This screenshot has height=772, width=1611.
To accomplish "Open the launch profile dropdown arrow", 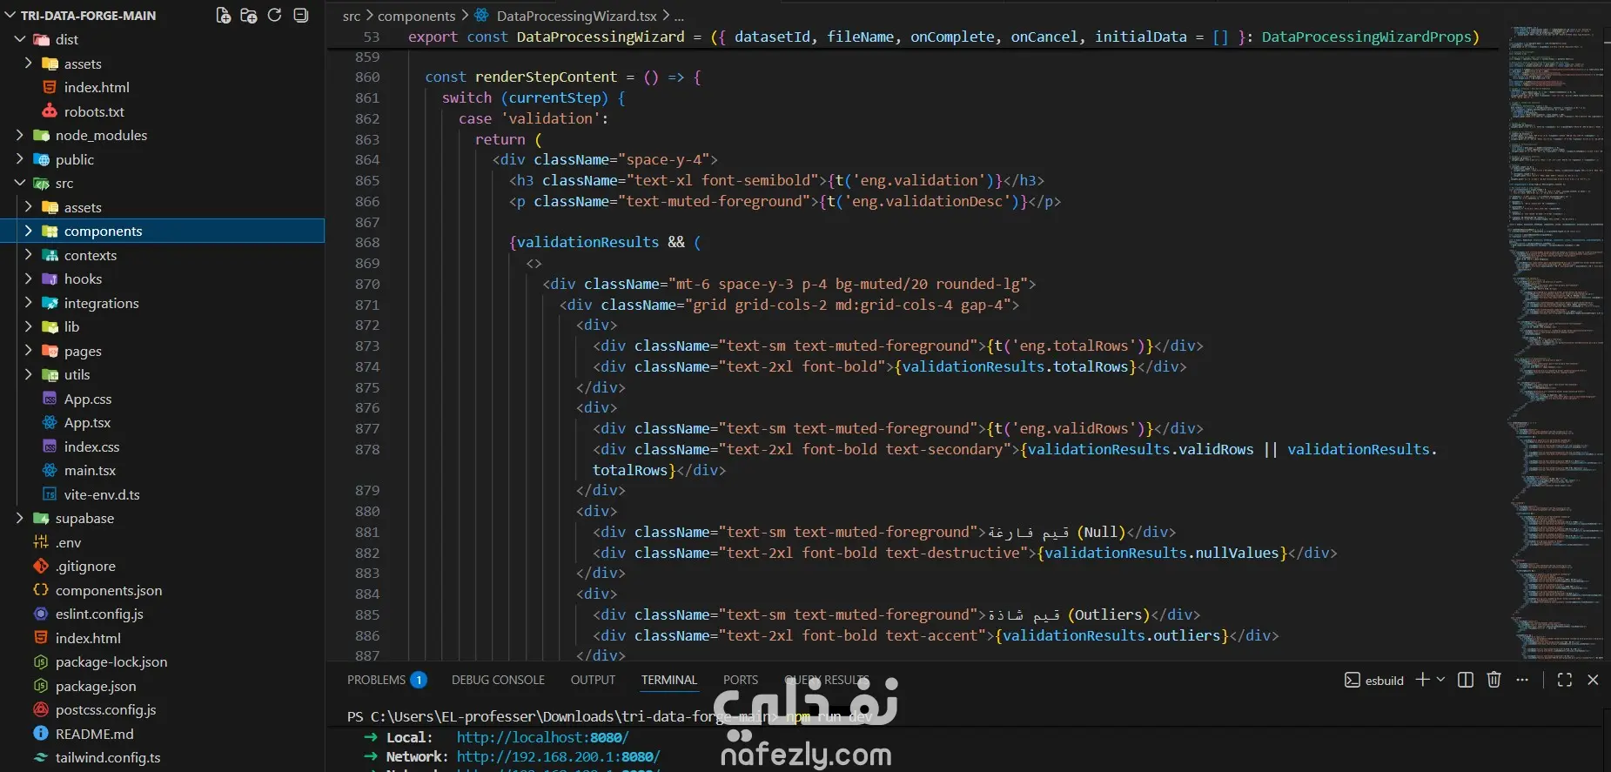I will tap(1441, 680).
